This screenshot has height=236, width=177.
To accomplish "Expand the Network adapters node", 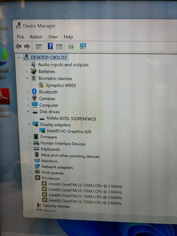I will [x=31, y=166].
